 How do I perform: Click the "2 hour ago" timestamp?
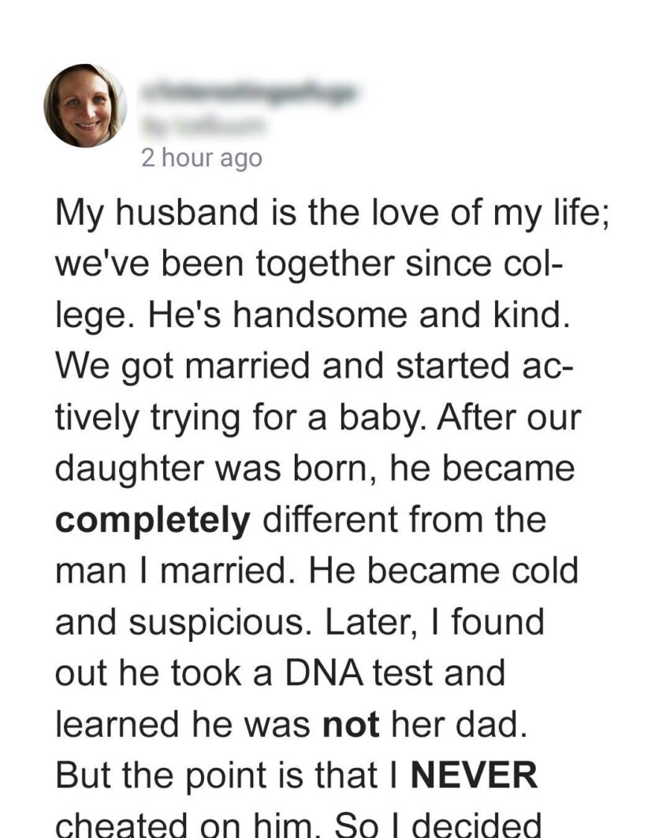click(201, 158)
